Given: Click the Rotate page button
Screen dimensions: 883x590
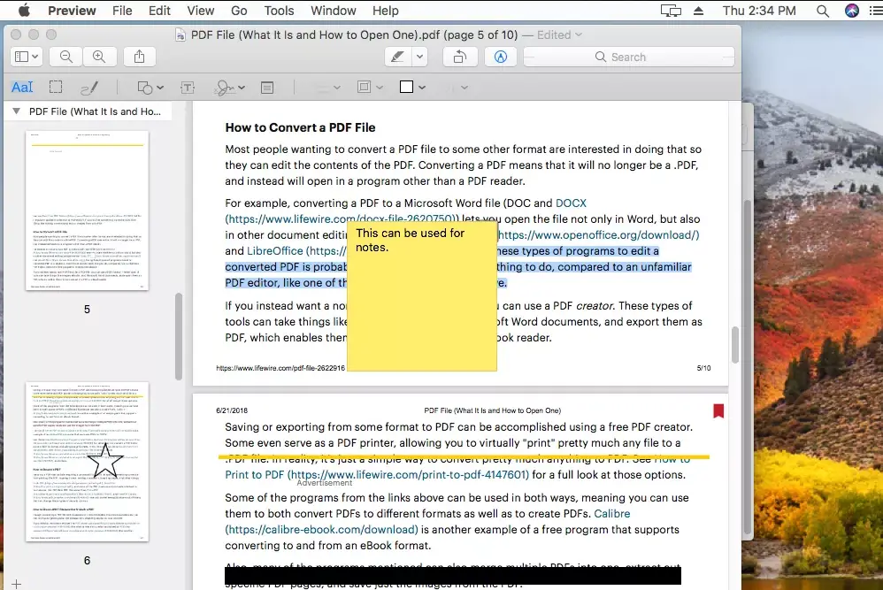Looking at the screenshot, I should pos(460,57).
